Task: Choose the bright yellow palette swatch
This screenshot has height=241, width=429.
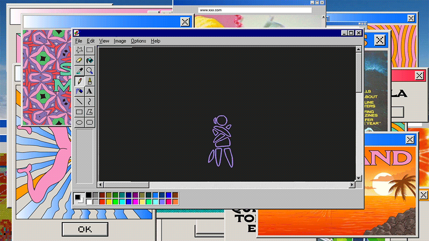Action: 109,202
